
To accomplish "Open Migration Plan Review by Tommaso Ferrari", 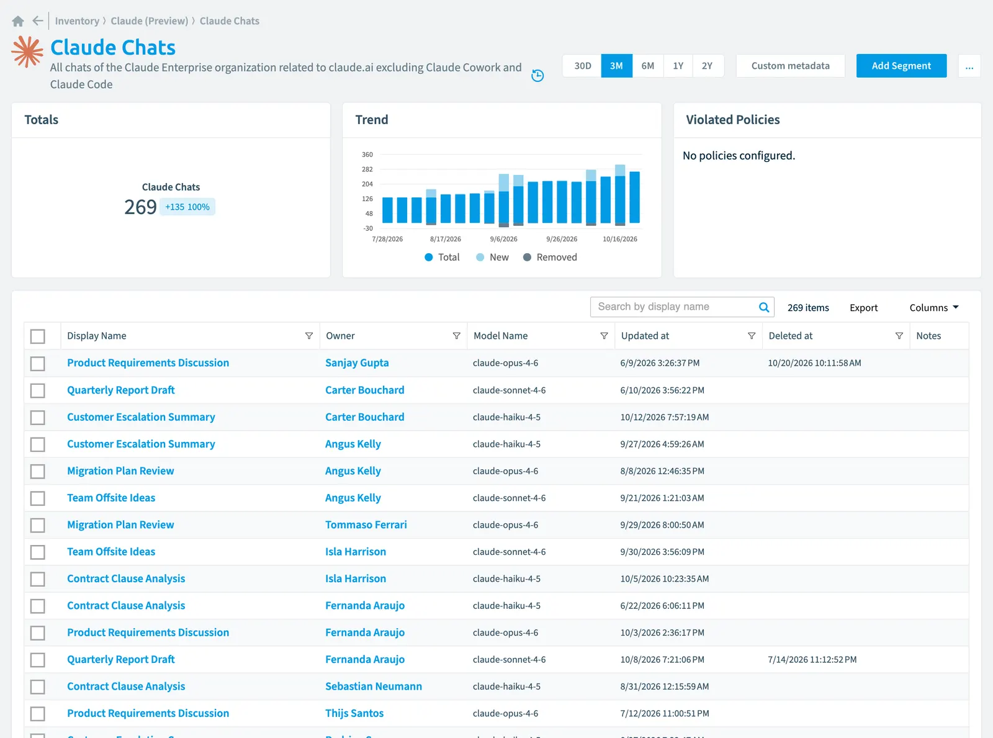I will 120,525.
